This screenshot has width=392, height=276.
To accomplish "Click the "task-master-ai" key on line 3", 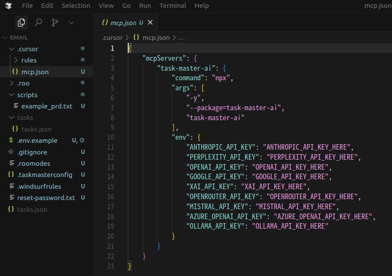I will pos(186,69).
